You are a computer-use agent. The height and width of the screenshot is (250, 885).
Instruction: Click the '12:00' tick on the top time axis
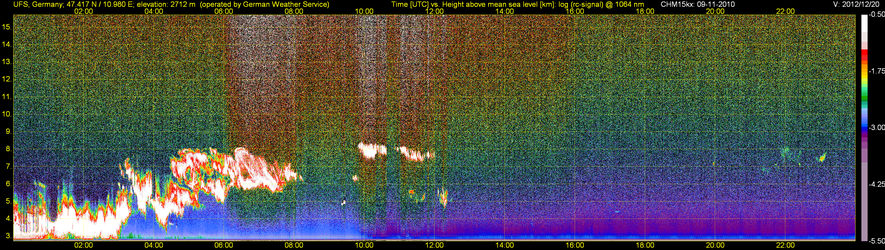pyautogui.click(x=434, y=11)
